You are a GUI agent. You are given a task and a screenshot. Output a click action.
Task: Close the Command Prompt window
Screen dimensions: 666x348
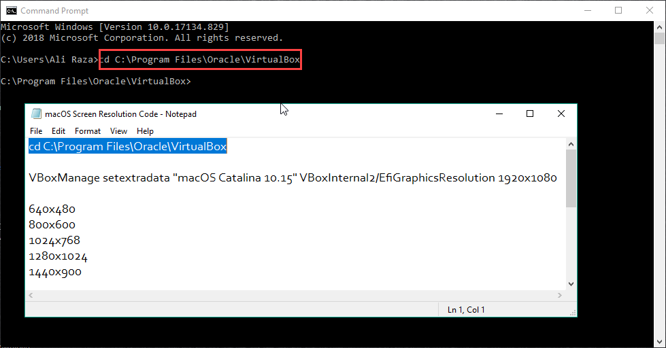[650, 10]
